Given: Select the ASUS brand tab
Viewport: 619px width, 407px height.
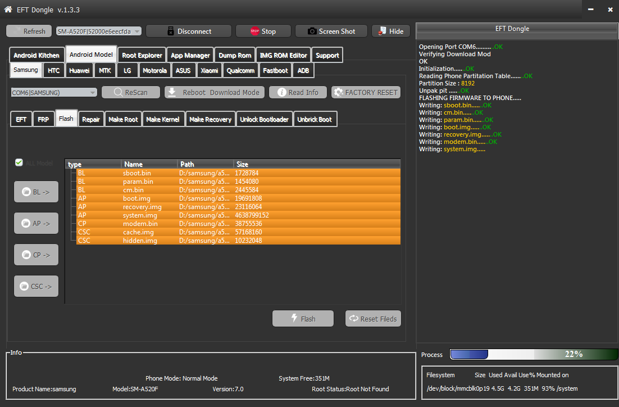Looking at the screenshot, I should pyautogui.click(x=183, y=70).
